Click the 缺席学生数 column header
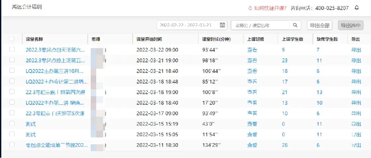Screen dimensions: 371x158 click(327, 39)
